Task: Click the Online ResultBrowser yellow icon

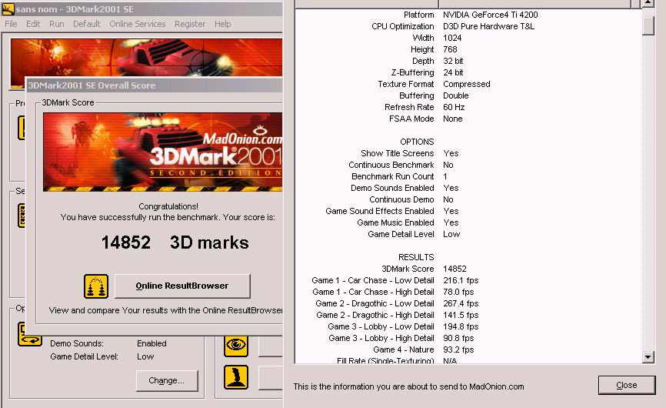Action: coord(96,286)
